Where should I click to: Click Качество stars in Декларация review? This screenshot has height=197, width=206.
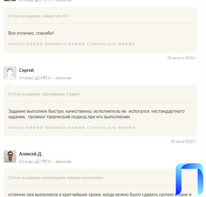pos(35,127)
